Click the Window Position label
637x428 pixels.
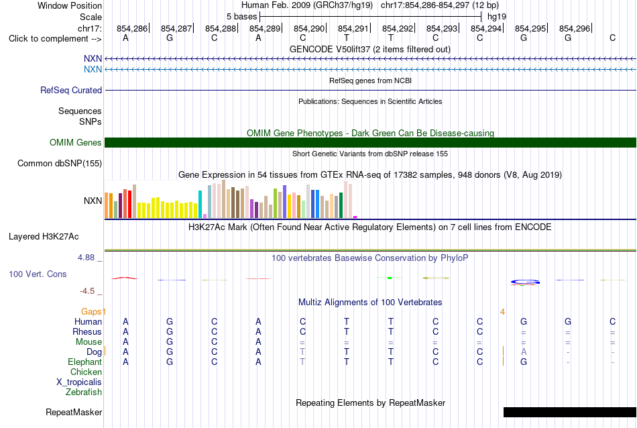pos(70,5)
